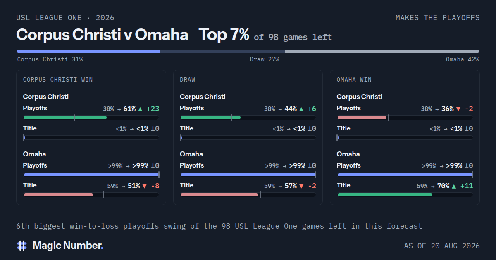The height and width of the screenshot is (260, 496).
Task: Click the Corpus Christi 31% probability bar segment
Action: 88,52
